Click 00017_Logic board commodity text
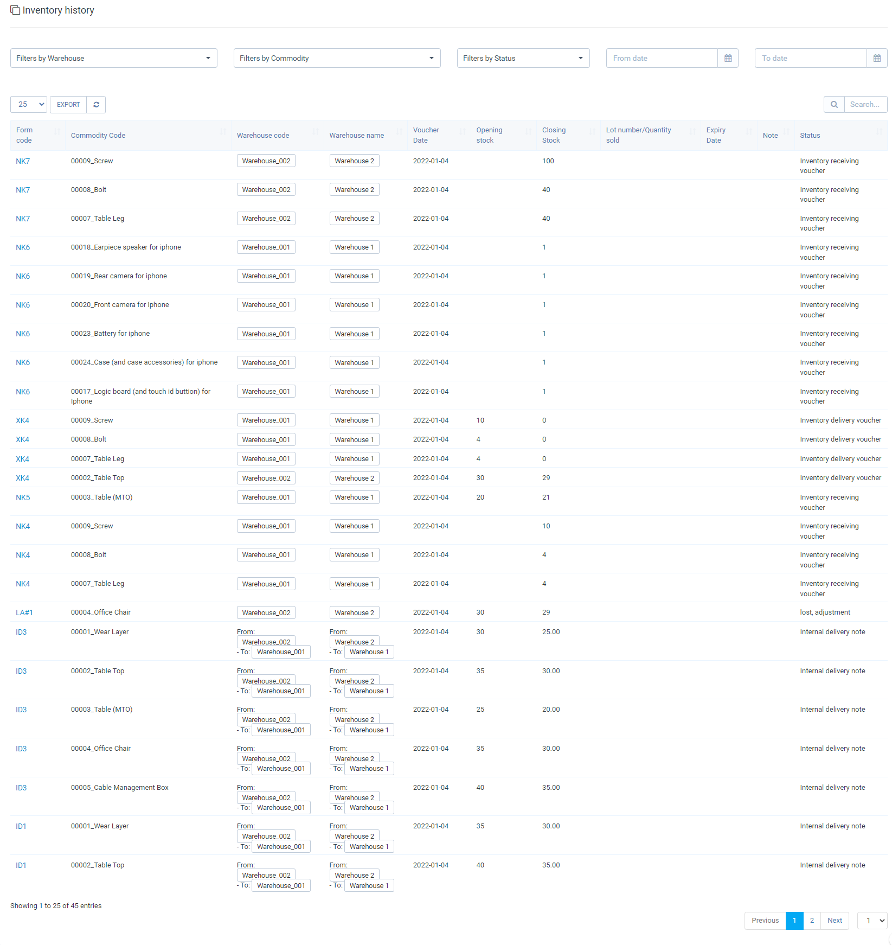 (140, 397)
